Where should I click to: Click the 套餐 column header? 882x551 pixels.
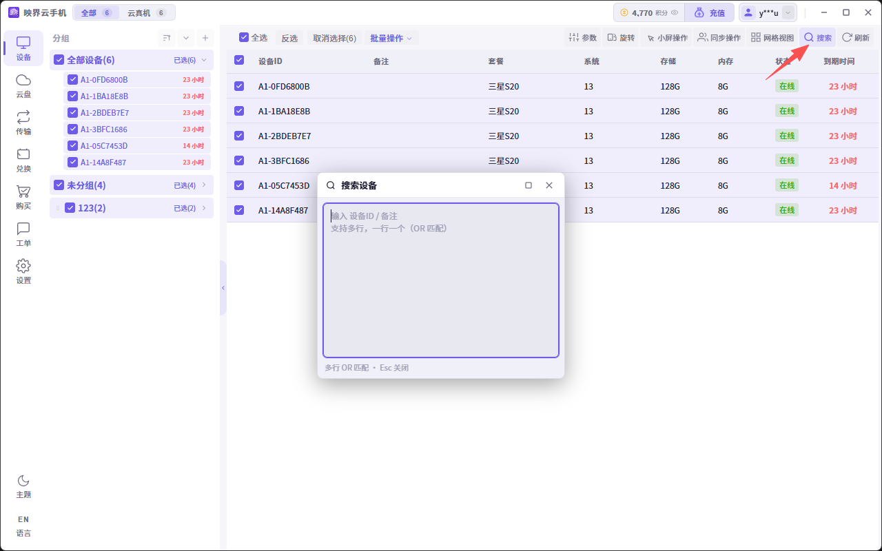496,61
